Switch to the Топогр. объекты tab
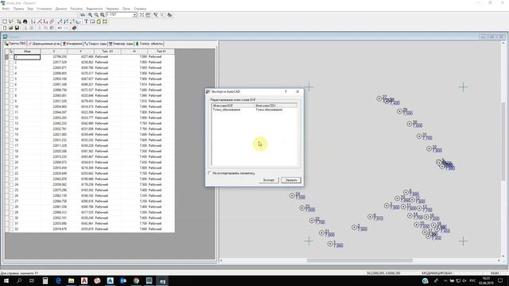The image size is (509, 286). point(149,44)
